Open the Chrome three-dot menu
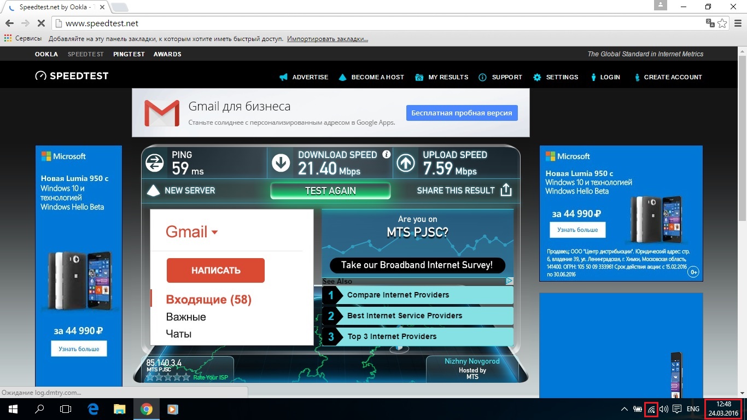This screenshot has width=747, height=420. click(x=738, y=24)
